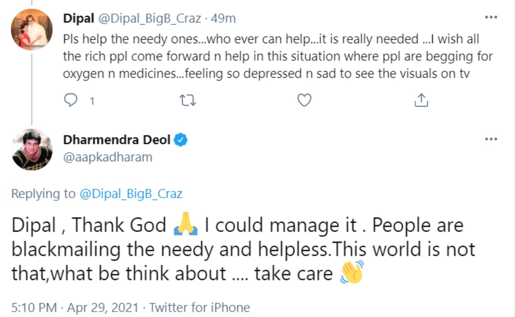Like Dipal's tweet with the heart icon
This screenshot has width=515, height=317.
point(304,101)
